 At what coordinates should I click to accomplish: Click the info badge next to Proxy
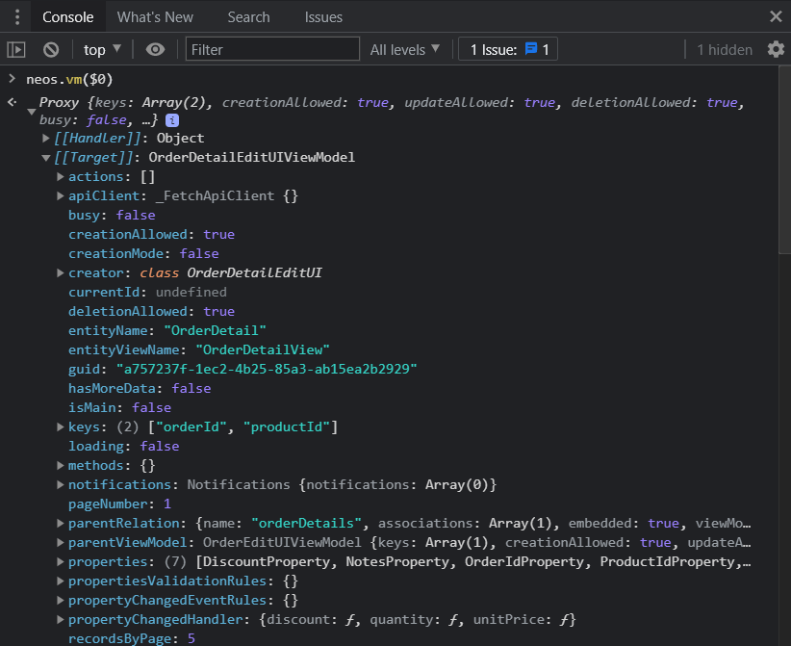(172, 120)
